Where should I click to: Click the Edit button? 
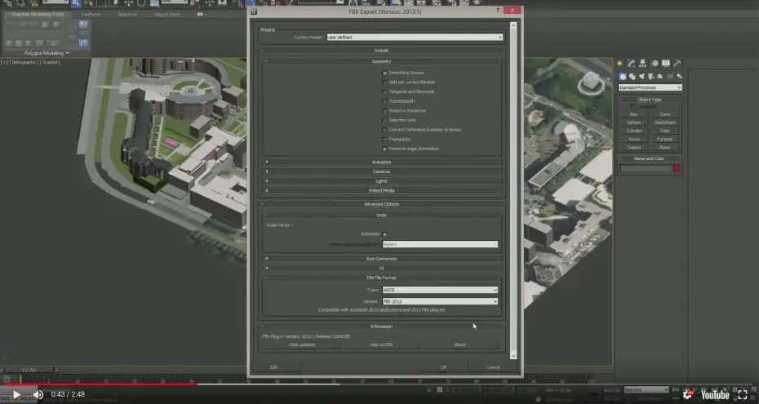pyautogui.click(x=274, y=367)
